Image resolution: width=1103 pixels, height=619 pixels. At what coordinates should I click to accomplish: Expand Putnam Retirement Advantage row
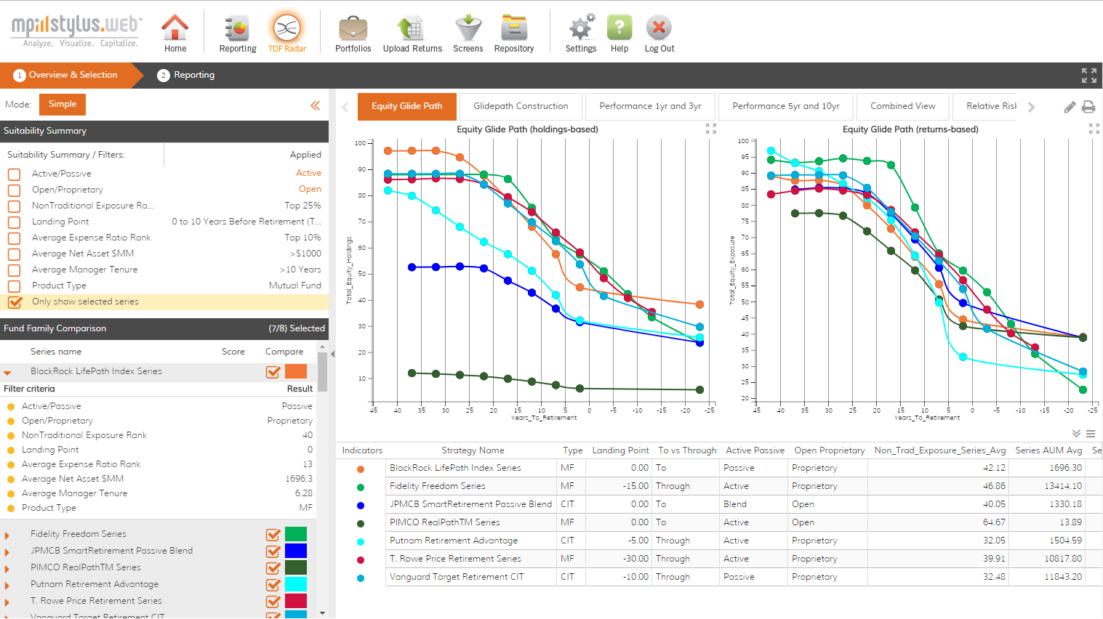7,586
